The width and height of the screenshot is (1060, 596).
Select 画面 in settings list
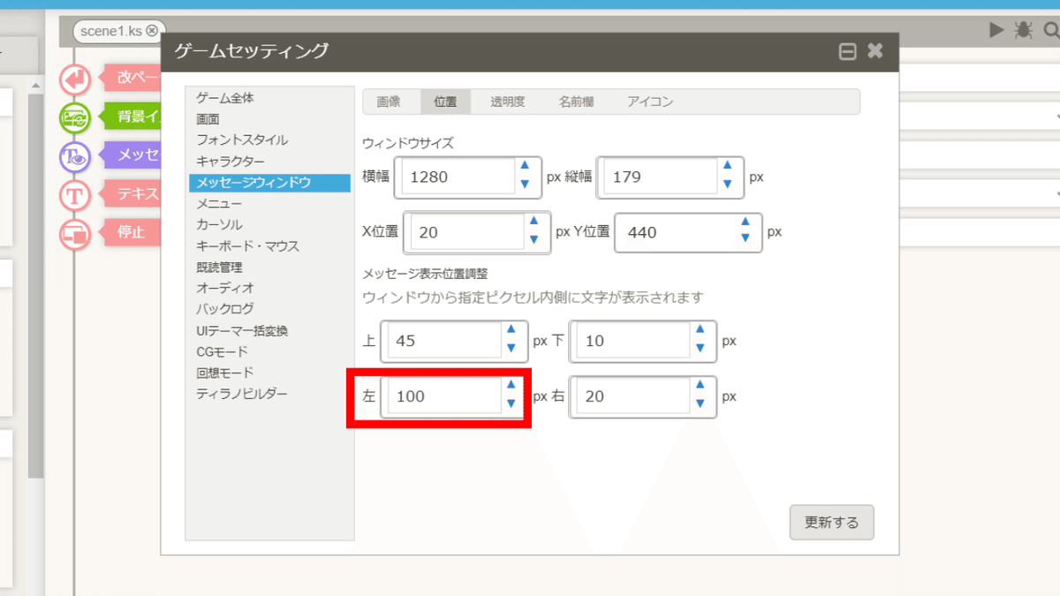pyautogui.click(x=208, y=119)
